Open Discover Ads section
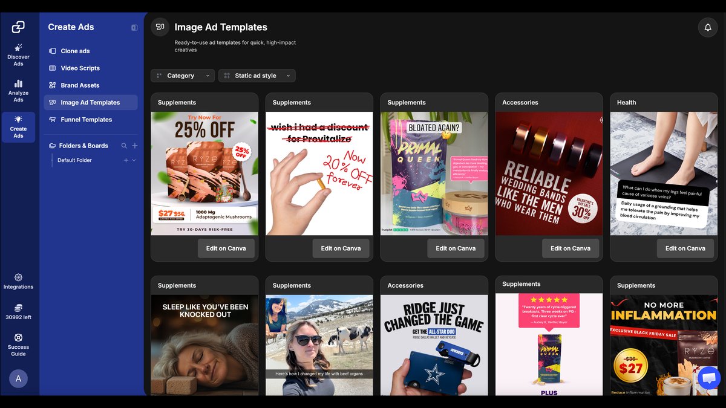 pyautogui.click(x=18, y=55)
